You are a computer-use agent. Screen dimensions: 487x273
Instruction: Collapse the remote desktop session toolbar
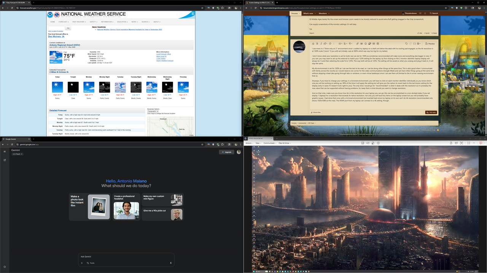tap(474, 143)
